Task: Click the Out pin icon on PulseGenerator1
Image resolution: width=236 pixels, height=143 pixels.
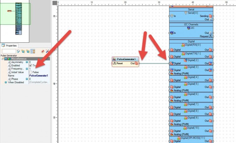Action: (136, 63)
